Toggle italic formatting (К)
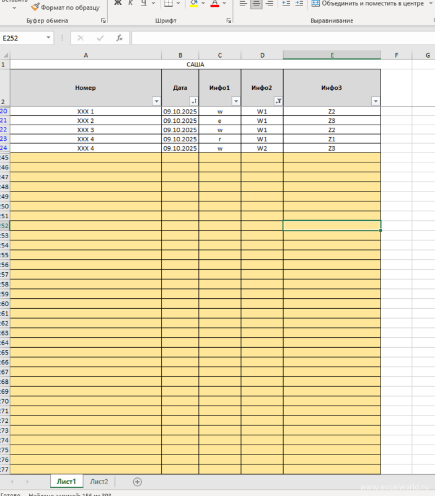Viewport: 435px width, 496px height. (x=130, y=4)
